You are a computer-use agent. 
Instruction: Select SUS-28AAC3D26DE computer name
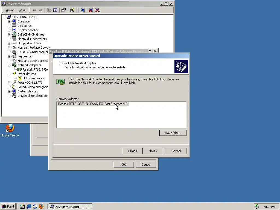point(25,17)
